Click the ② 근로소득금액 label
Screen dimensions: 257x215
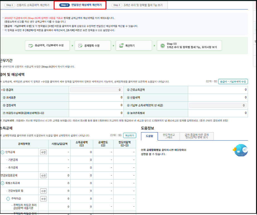click(136, 90)
